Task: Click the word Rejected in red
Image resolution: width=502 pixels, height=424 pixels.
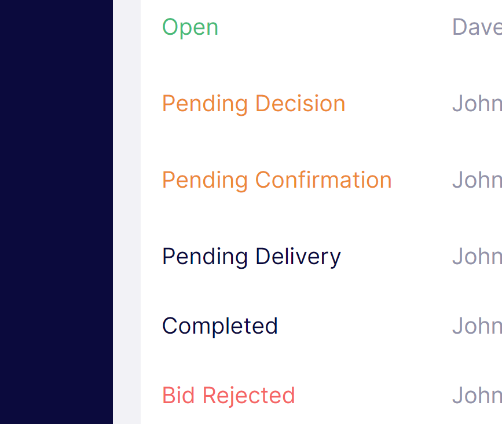Action: click(x=249, y=396)
